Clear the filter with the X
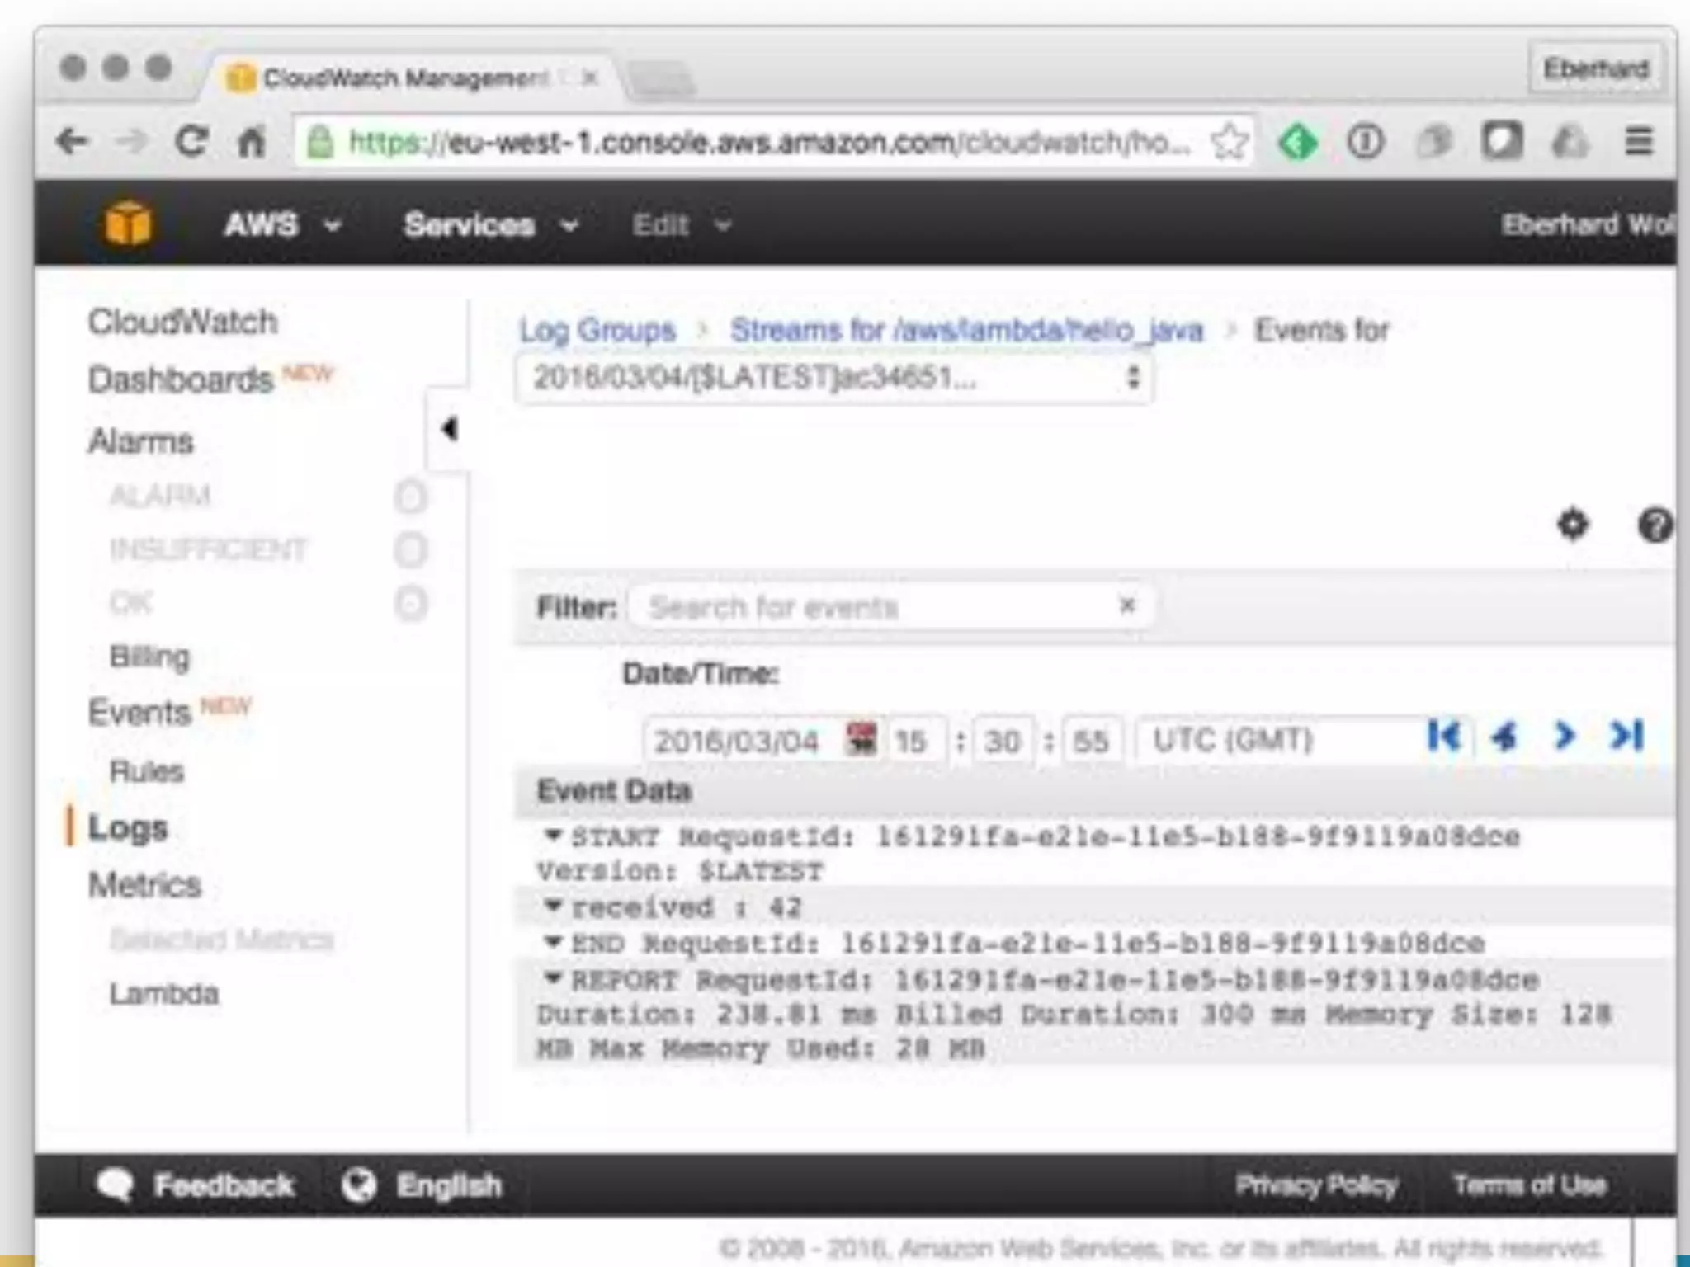 1127,606
